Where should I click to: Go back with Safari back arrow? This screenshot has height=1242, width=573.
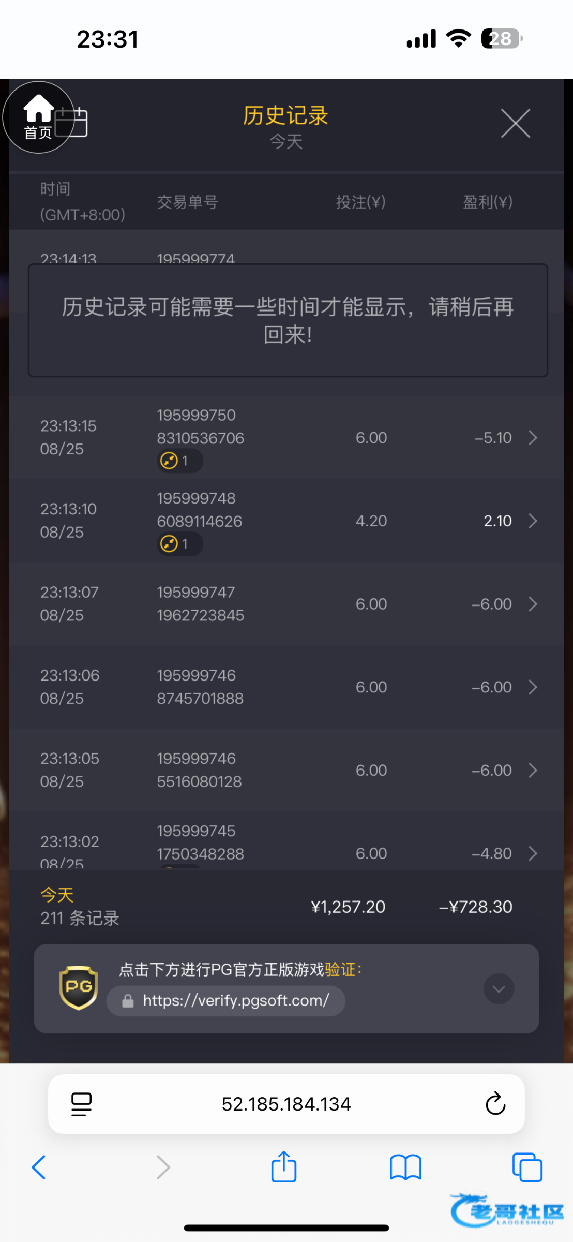pyautogui.click(x=39, y=1167)
